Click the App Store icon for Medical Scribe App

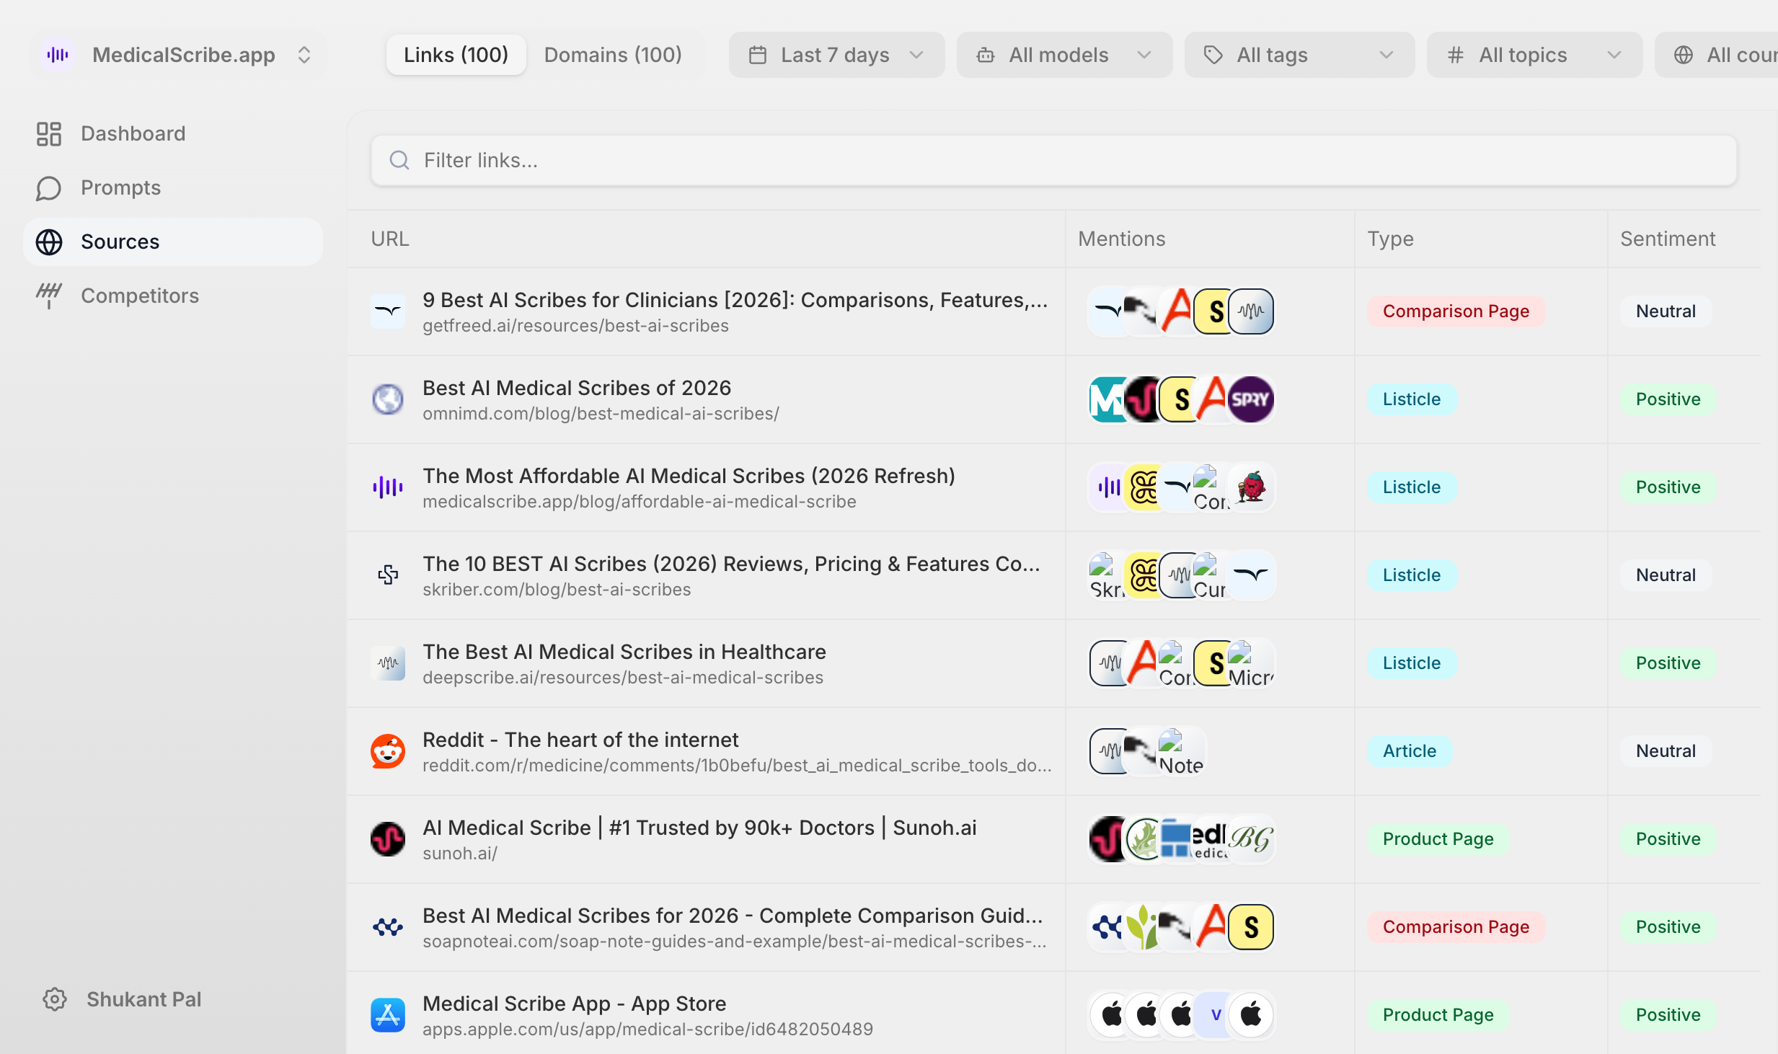[x=388, y=1014]
